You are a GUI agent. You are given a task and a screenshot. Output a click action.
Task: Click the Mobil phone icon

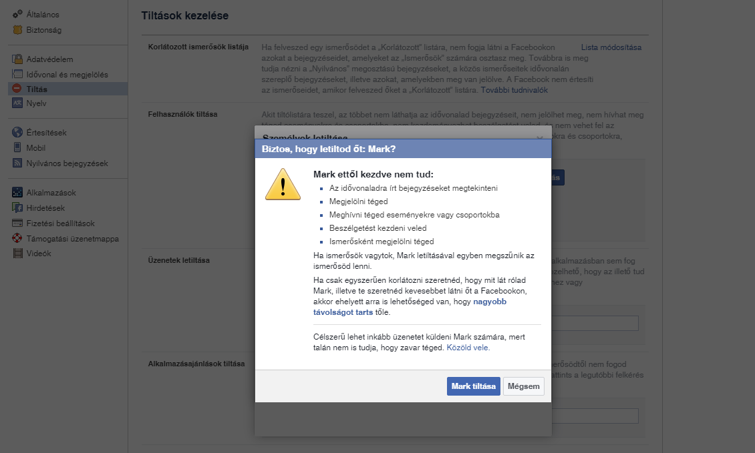point(17,147)
